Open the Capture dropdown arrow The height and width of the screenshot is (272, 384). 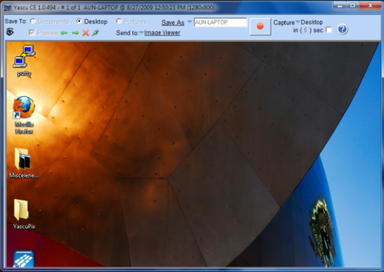tap(297, 22)
